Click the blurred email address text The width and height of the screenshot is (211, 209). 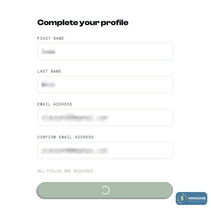tap(74, 117)
